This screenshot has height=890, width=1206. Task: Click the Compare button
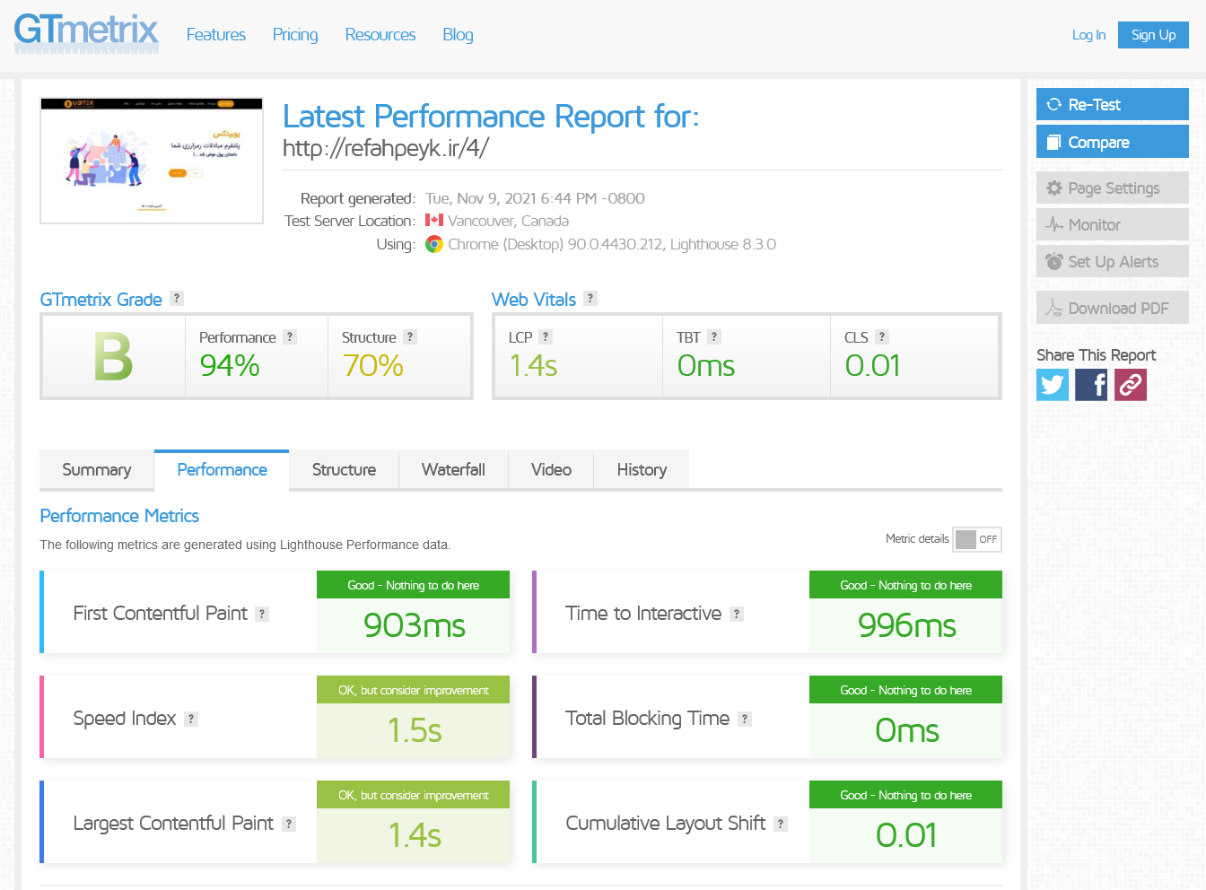click(1112, 142)
